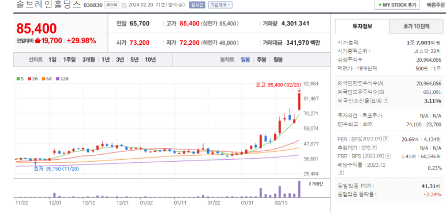
Task: Select 1년 line chart period
Action: tap(105, 59)
